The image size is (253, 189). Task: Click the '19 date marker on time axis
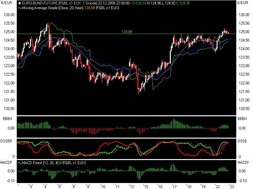203,186
